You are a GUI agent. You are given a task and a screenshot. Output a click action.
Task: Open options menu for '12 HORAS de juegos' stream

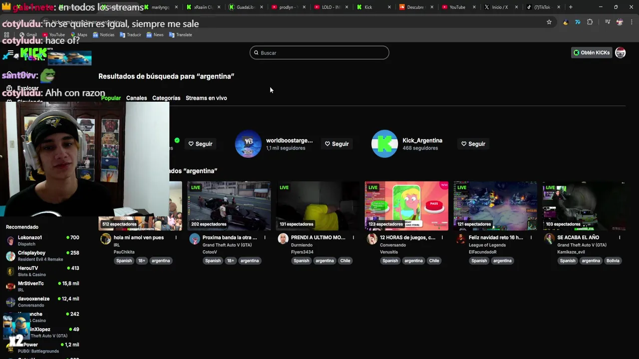pos(442,238)
